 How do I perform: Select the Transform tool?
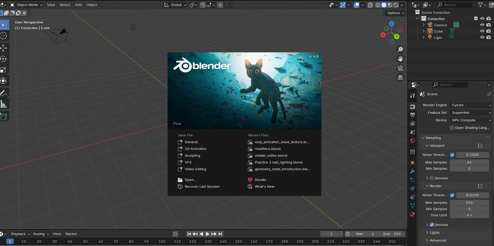pyautogui.click(x=4, y=81)
